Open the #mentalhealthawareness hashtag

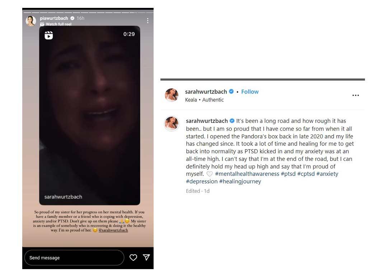tap(247, 174)
